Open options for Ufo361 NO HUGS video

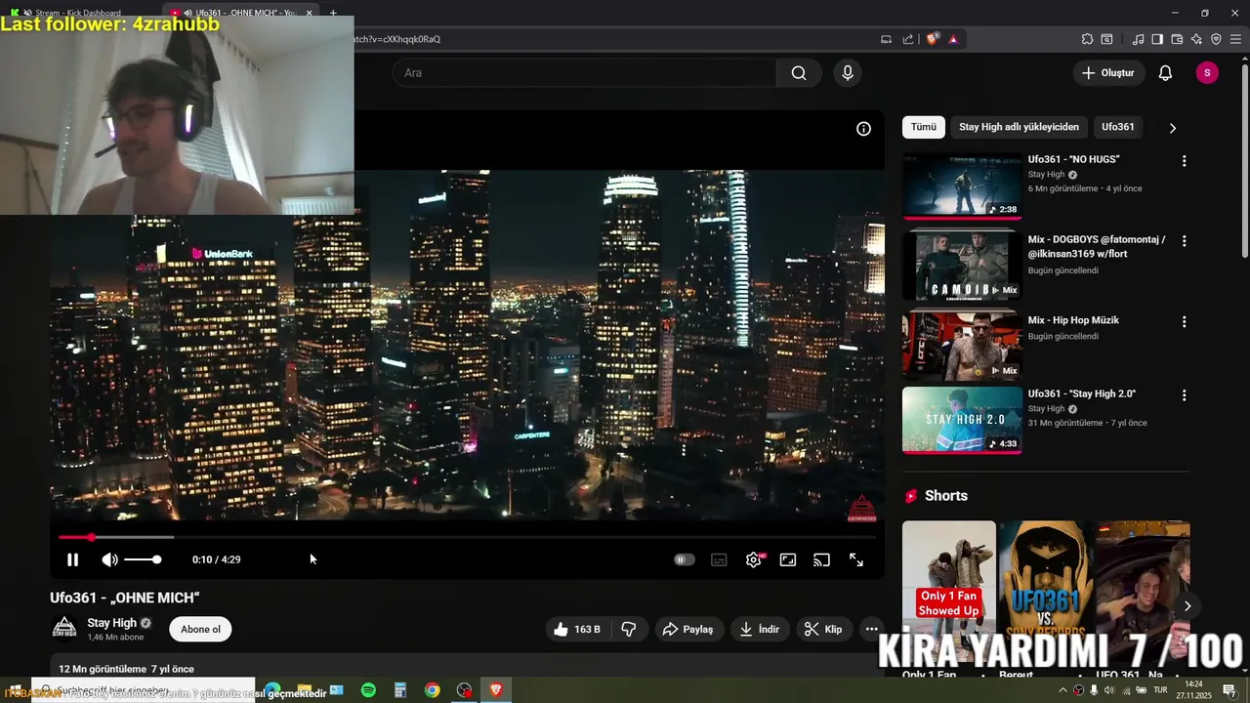tap(1185, 161)
